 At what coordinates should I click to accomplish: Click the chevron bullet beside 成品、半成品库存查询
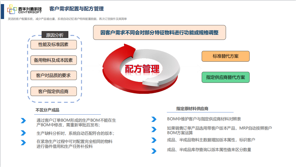(x=154, y=151)
